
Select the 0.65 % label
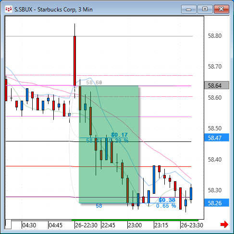166,206
